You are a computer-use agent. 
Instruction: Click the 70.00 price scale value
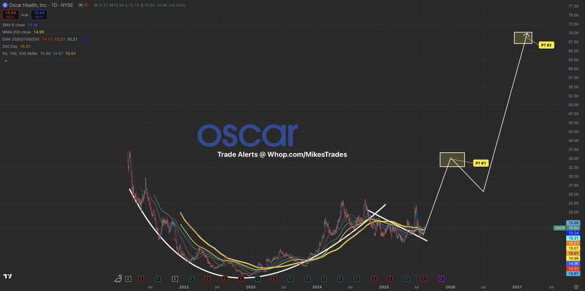[x=573, y=33]
